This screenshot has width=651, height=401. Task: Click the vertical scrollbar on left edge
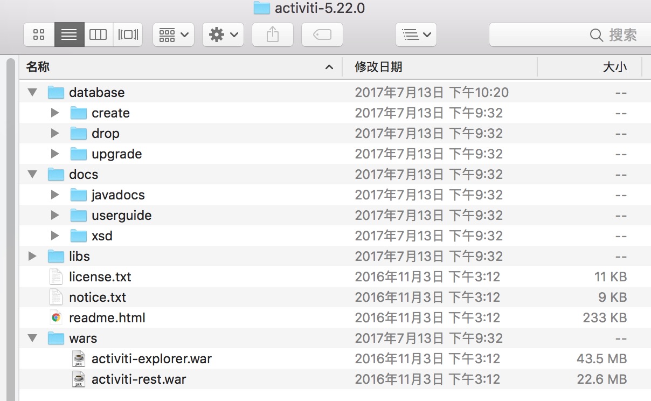[10, 229]
